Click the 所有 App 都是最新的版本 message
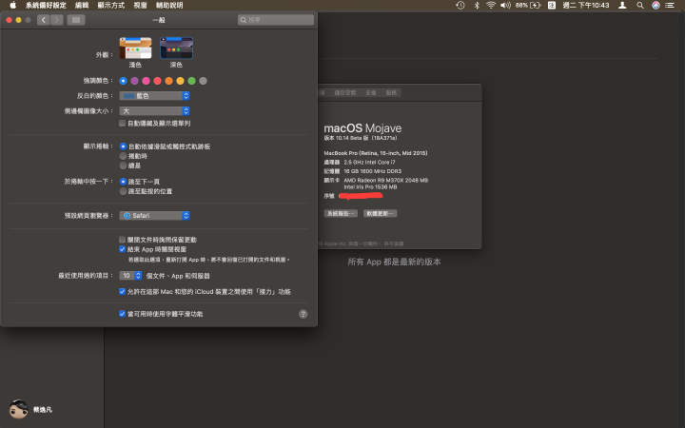This screenshot has width=685, height=428. pyautogui.click(x=394, y=262)
